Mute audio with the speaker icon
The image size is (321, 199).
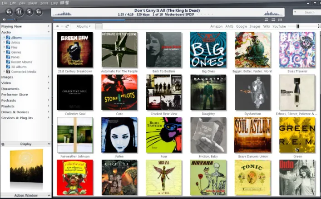point(4,20)
